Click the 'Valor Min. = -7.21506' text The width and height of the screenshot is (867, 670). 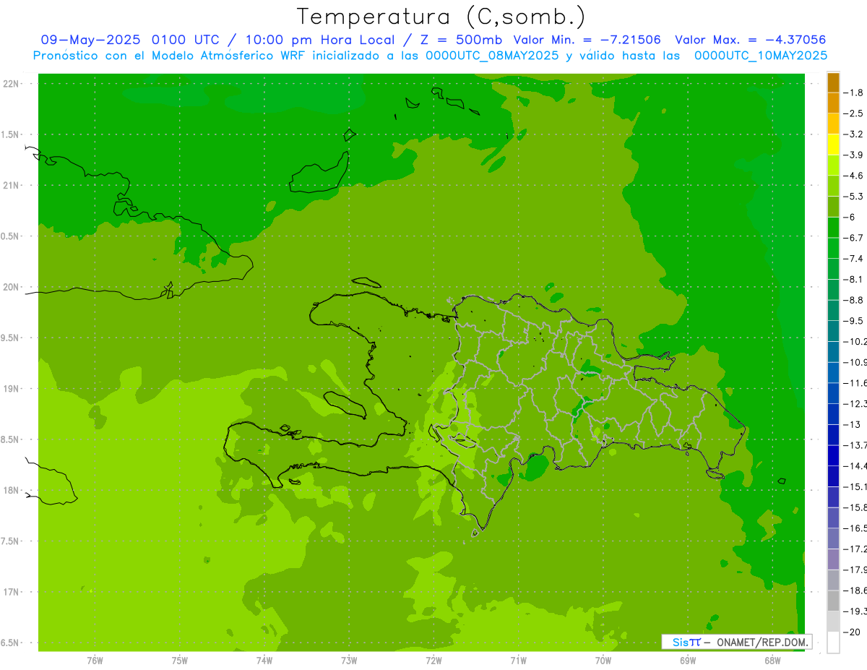pyautogui.click(x=587, y=40)
